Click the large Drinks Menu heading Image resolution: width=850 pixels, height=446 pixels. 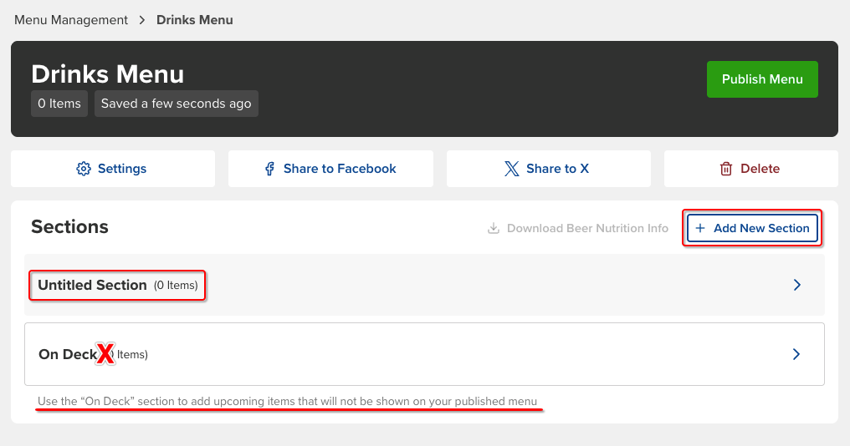click(x=107, y=73)
